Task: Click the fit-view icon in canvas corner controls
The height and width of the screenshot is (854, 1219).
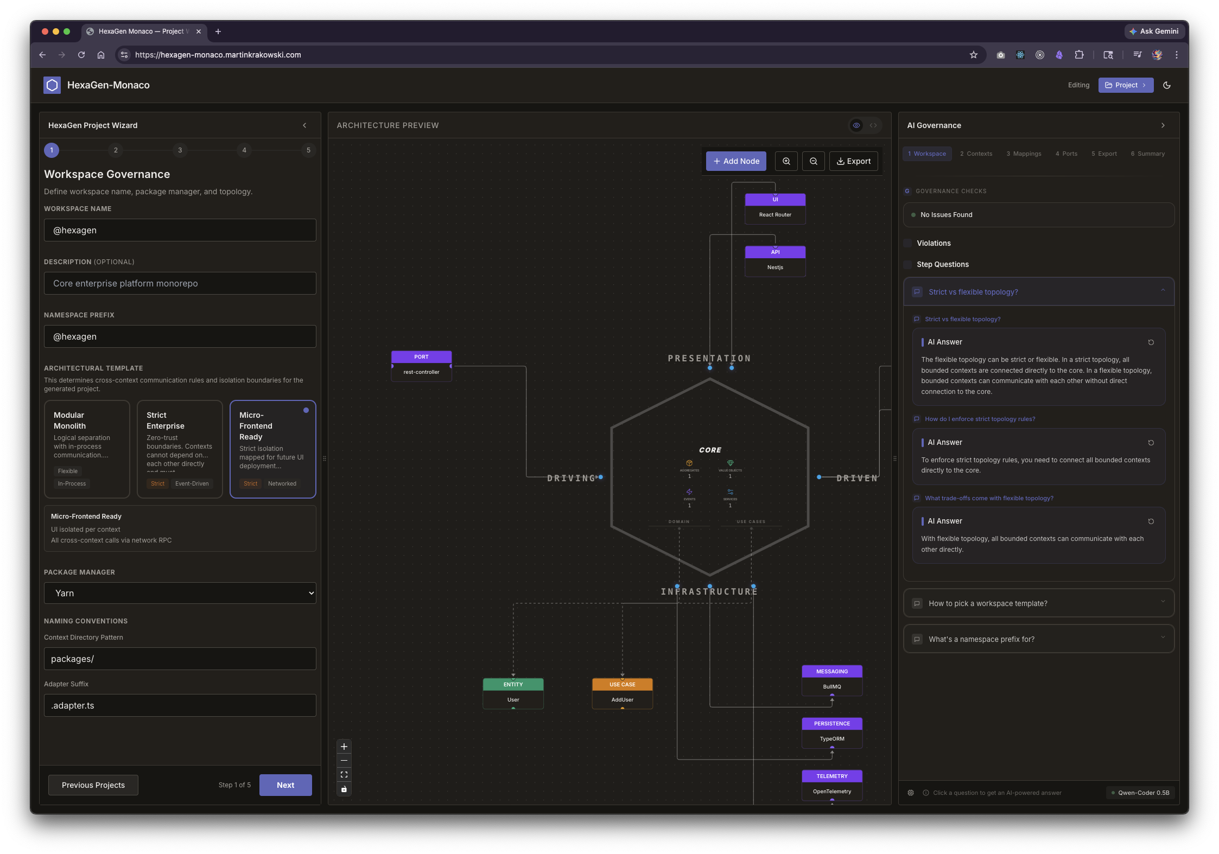Action: coord(344,774)
